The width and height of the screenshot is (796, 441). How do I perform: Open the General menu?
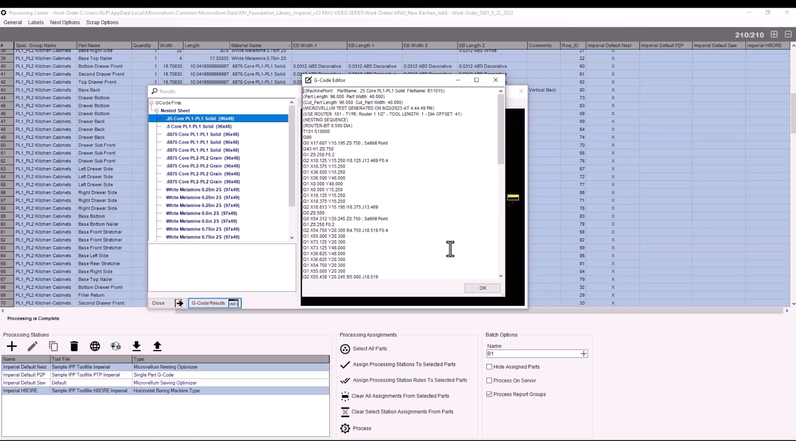(12, 22)
